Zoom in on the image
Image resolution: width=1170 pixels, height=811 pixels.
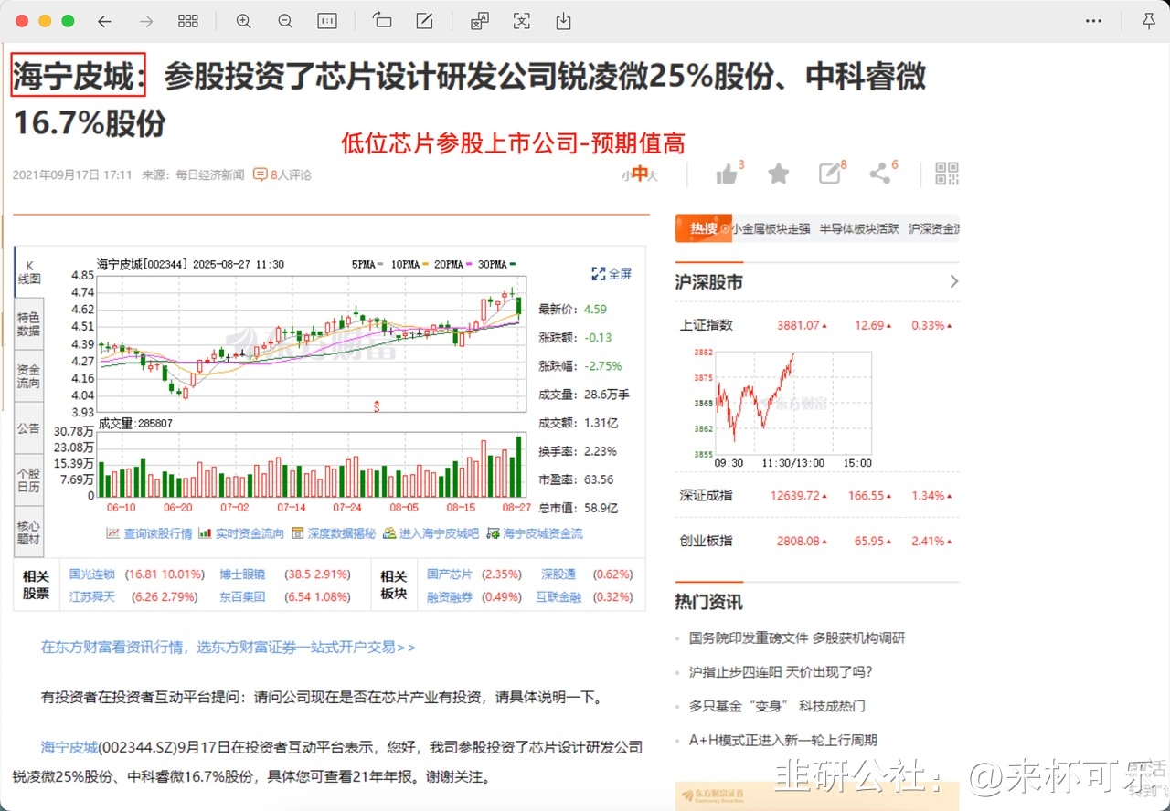(243, 21)
